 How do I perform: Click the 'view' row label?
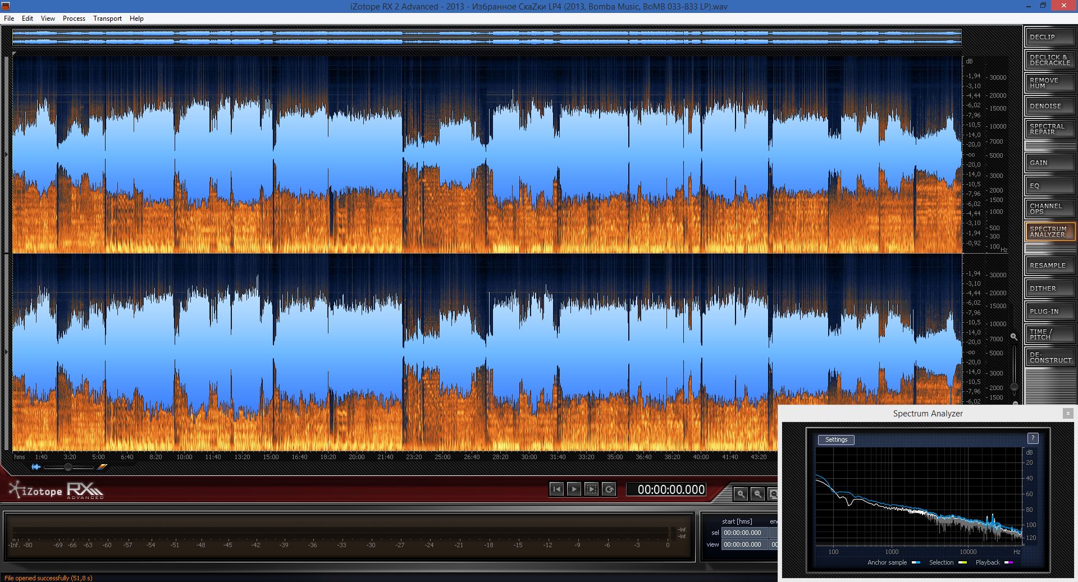click(x=712, y=544)
